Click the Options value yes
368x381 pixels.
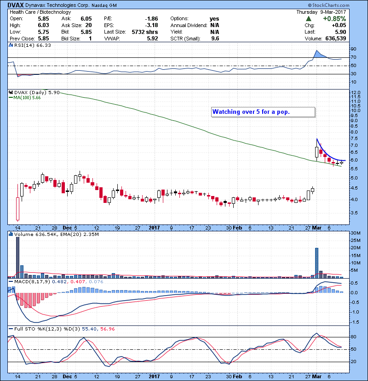click(214, 19)
